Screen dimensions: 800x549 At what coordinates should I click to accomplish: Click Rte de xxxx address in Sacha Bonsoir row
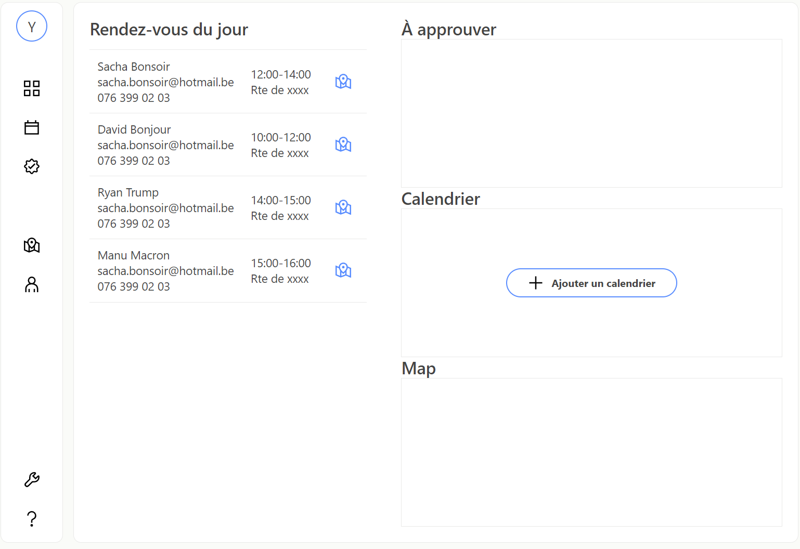[x=280, y=90]
